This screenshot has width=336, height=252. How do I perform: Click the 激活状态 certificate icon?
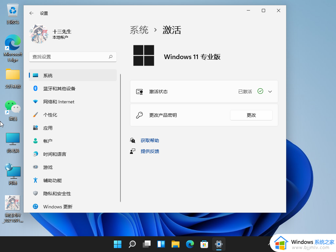tap(139, 92)
